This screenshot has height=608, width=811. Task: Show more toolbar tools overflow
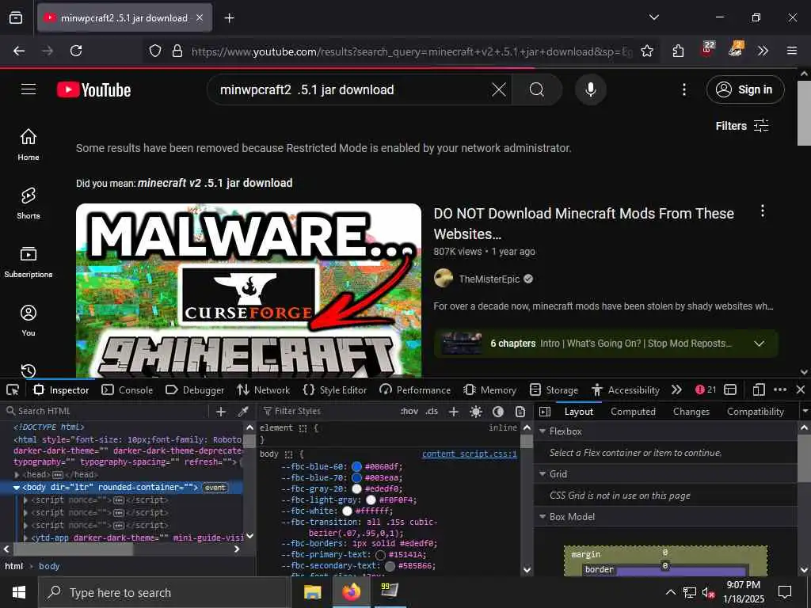pos(763,51)
